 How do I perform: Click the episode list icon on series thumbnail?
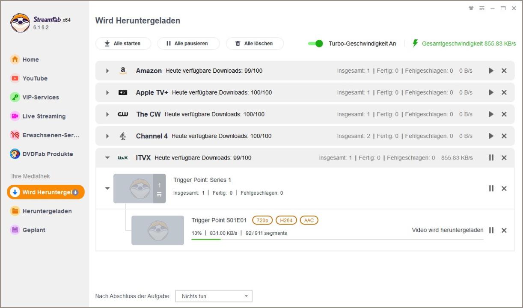click(159, 194)
